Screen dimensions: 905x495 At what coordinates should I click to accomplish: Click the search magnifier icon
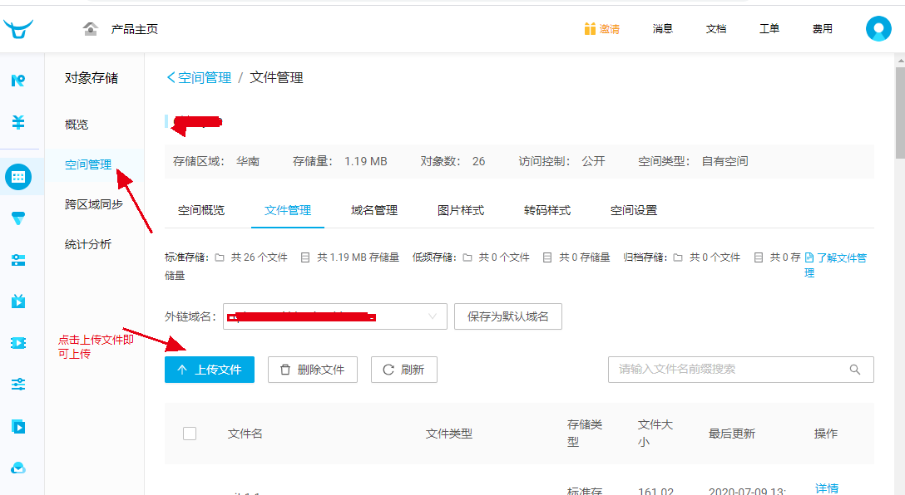coord(855,370)
